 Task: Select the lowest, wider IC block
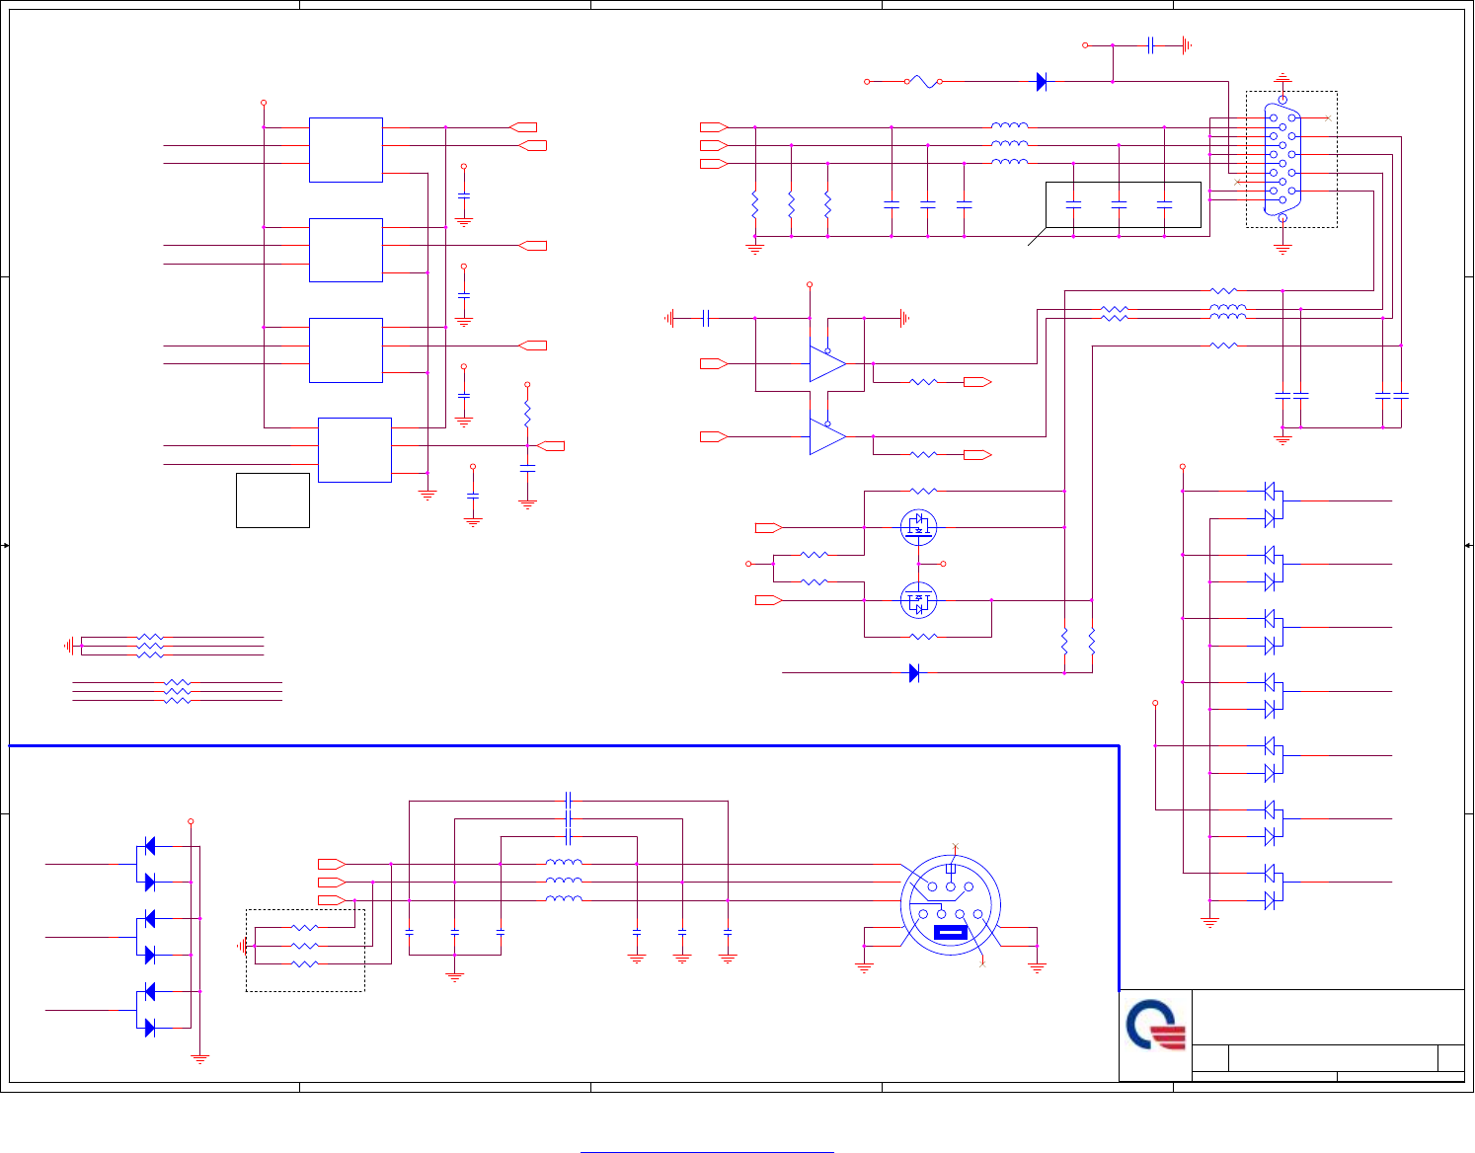354,450
